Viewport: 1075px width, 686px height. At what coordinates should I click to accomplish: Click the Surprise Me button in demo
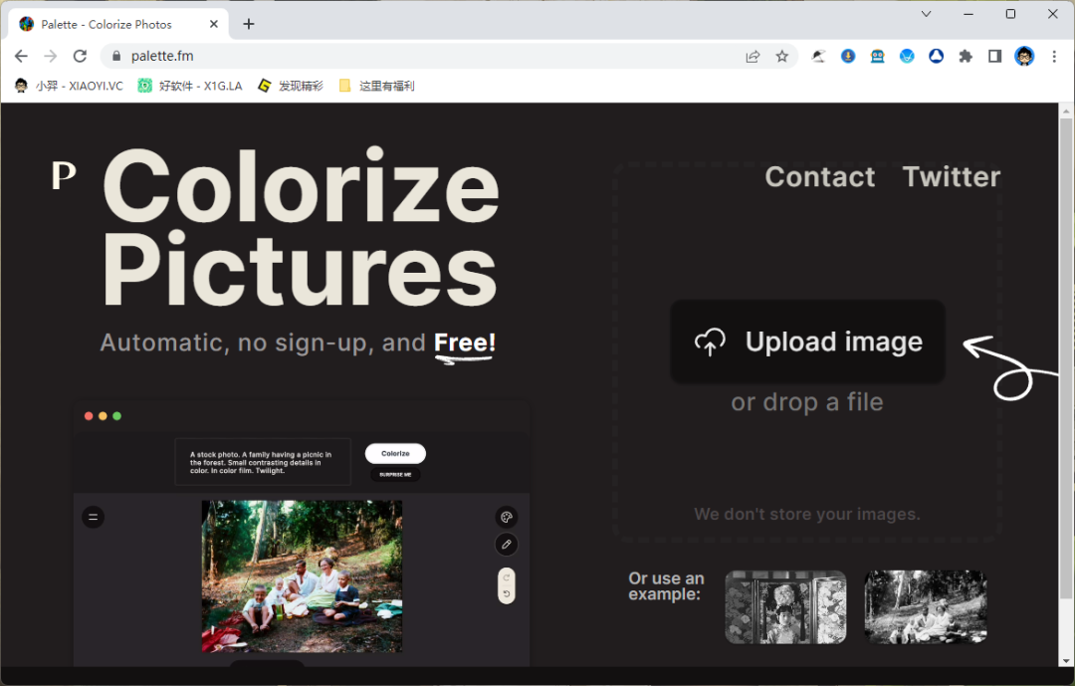[x=395, y=475]
